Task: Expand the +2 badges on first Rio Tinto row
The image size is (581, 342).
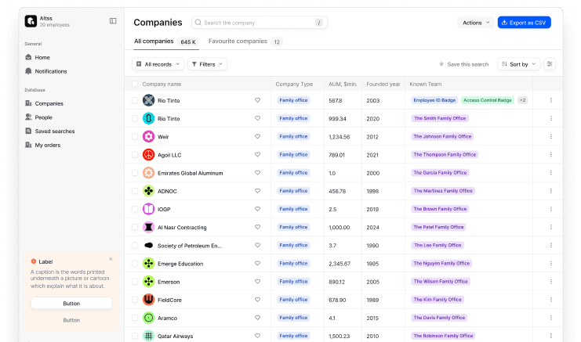Action: 522,100
